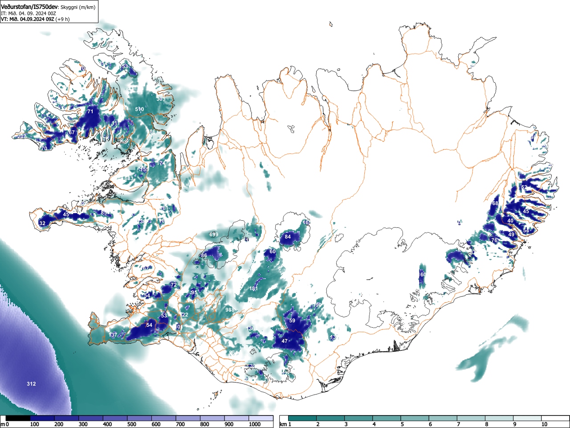Screen dimensions: 570x428
Task: Click the 181 visibility value
Action: [253, 288]
